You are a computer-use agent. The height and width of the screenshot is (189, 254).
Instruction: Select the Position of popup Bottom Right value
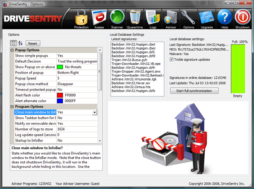(77, 73)
